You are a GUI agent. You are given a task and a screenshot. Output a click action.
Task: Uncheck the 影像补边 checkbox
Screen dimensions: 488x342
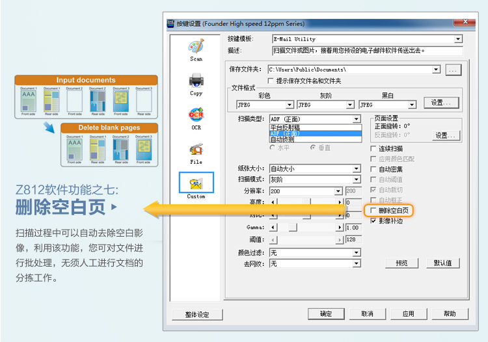[373, 221]
